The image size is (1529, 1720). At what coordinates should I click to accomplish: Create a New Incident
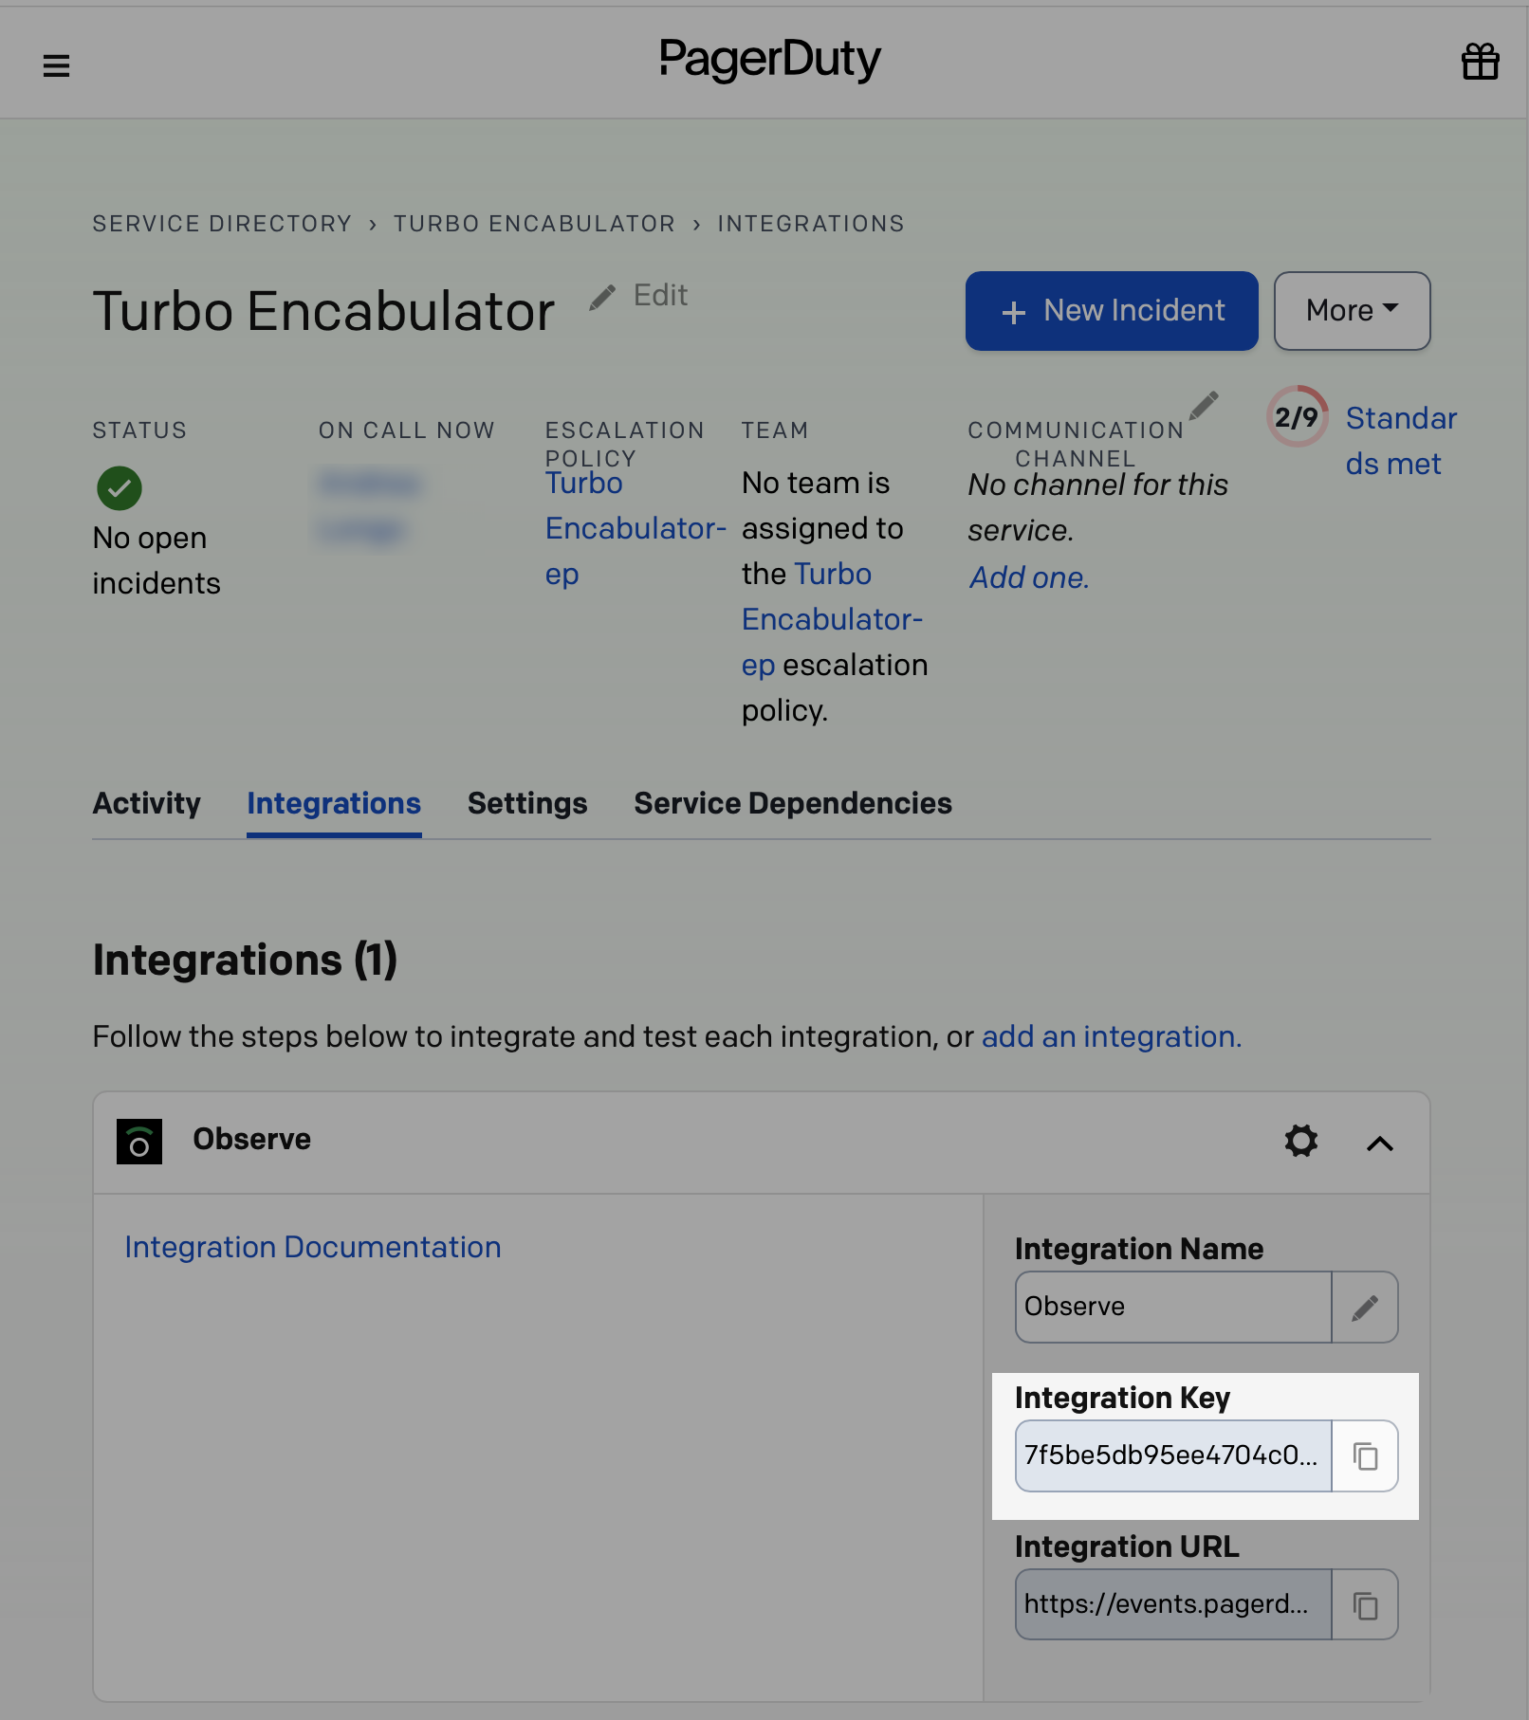pos(1112,311)
